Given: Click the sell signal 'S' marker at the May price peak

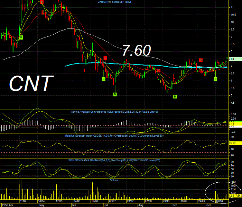Looking at the screenshot, I should (42, 2).
